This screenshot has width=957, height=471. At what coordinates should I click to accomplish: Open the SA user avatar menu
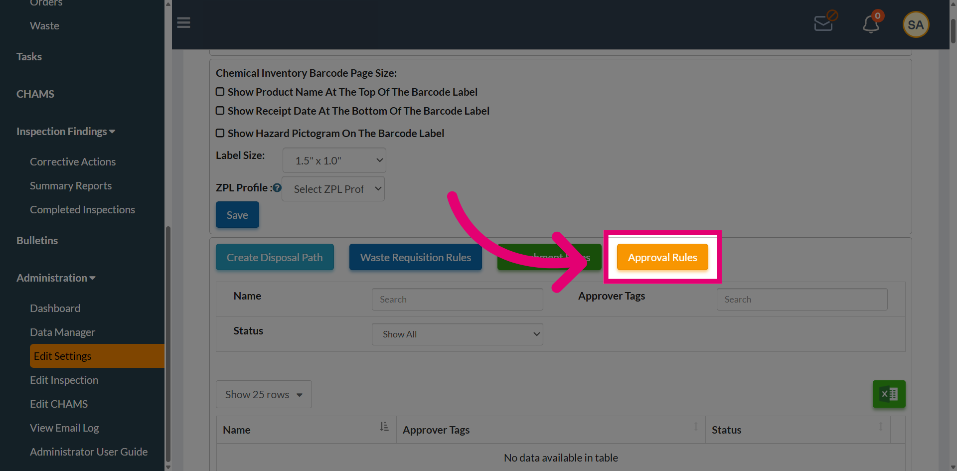pos(916,24)
